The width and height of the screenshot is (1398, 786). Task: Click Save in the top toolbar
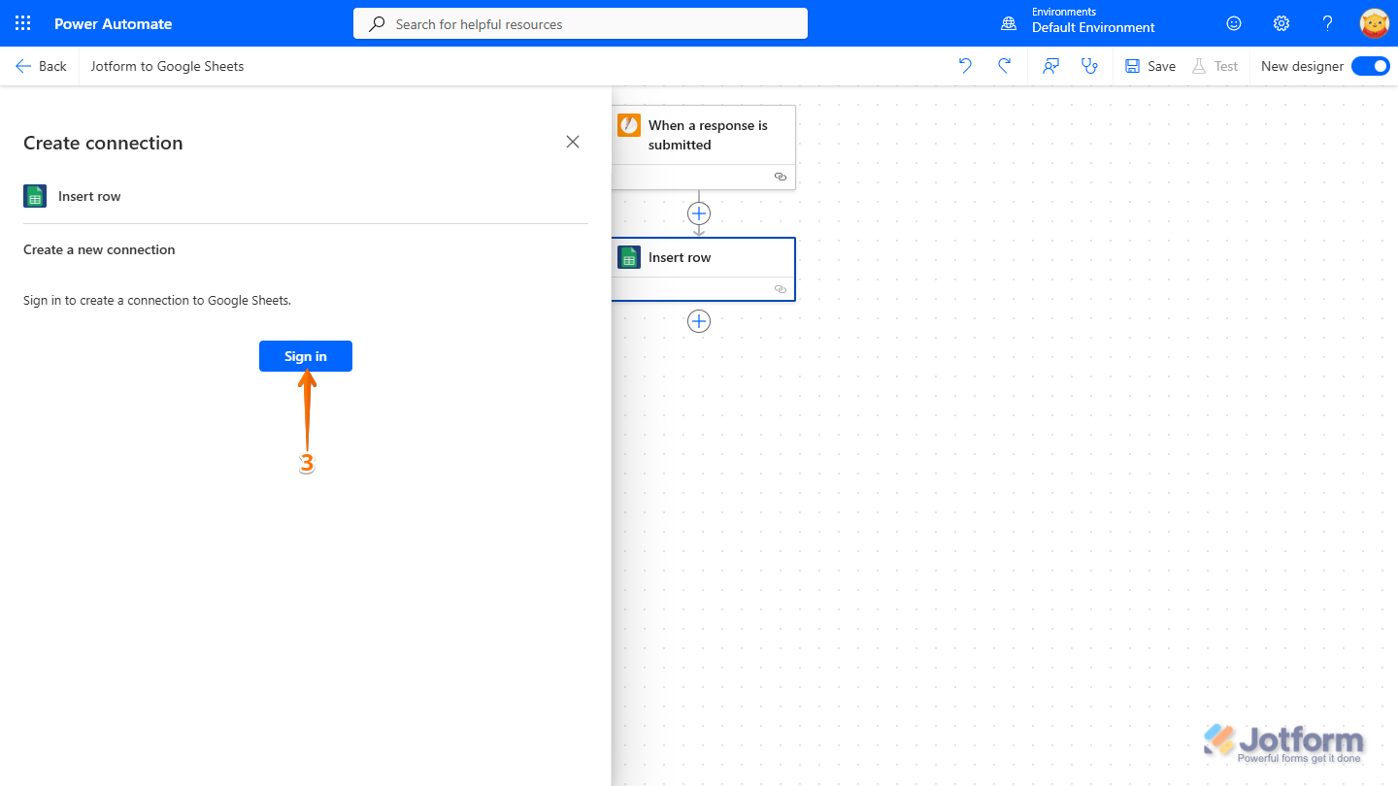coord(1148,66)
